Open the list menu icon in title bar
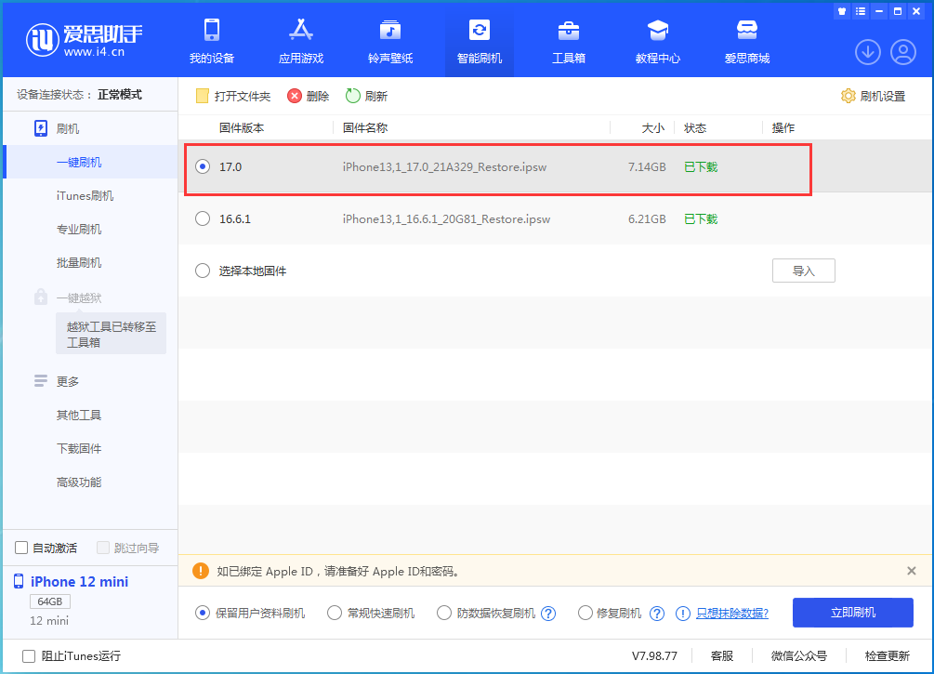The image size is (934, 674). [861, 11]
